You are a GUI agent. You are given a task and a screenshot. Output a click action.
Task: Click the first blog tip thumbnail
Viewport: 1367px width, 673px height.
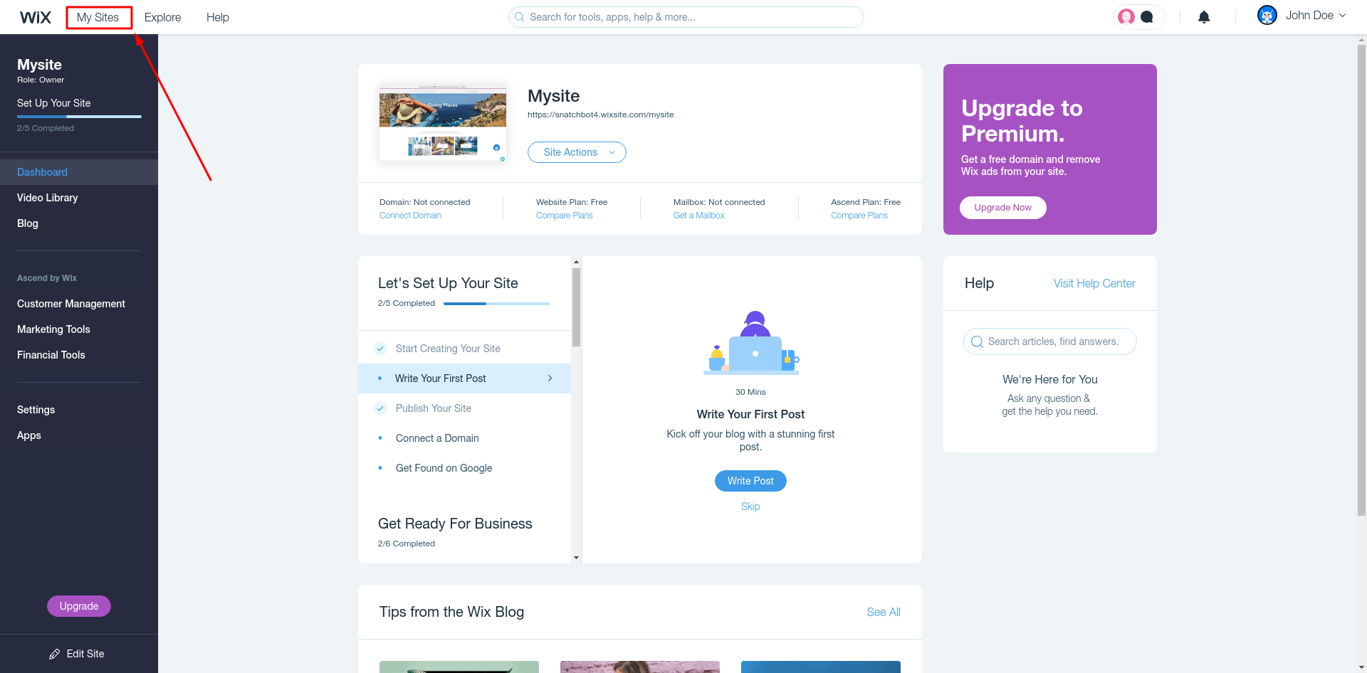[459, 667]
